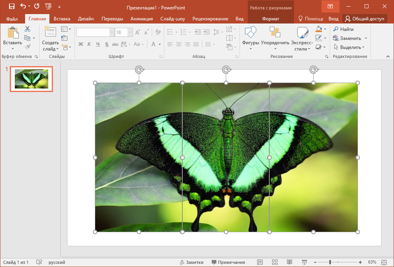Open the Упорядочить arrange menu
The height and width of the screenshot is (267, 394).
coord(275,38)
